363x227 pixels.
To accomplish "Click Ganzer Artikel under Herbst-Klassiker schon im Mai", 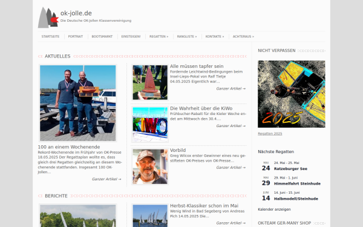I will [231, 223].
